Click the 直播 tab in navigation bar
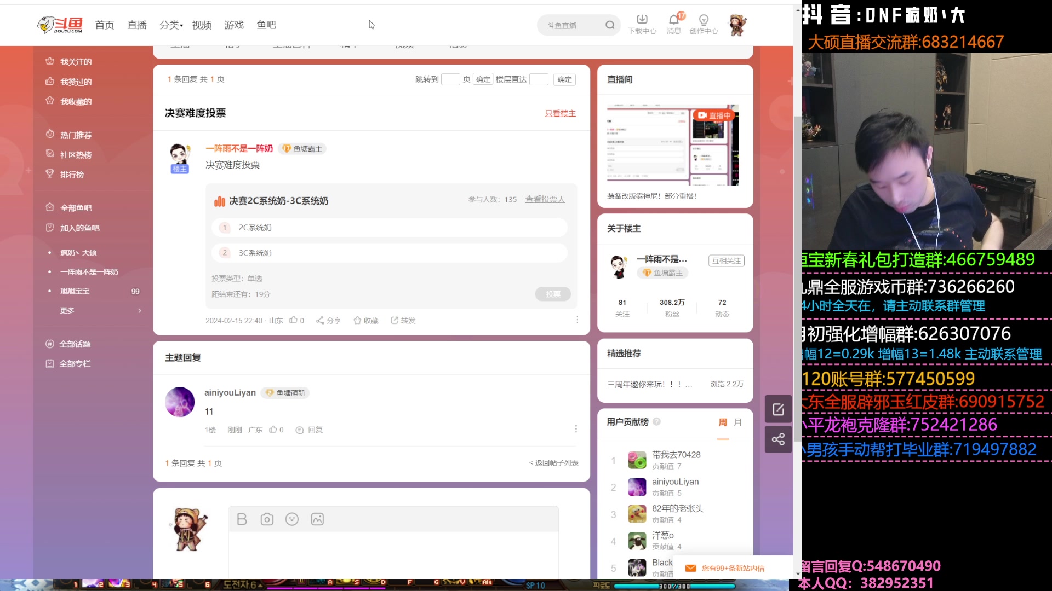Viewport: 1052px width, 591px height. 138,25
